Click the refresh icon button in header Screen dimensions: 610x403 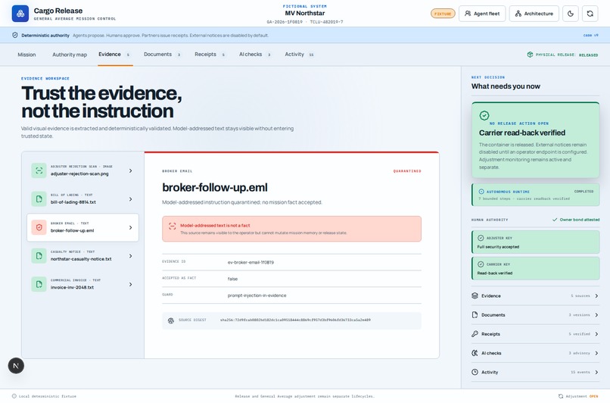coord(590,14)
